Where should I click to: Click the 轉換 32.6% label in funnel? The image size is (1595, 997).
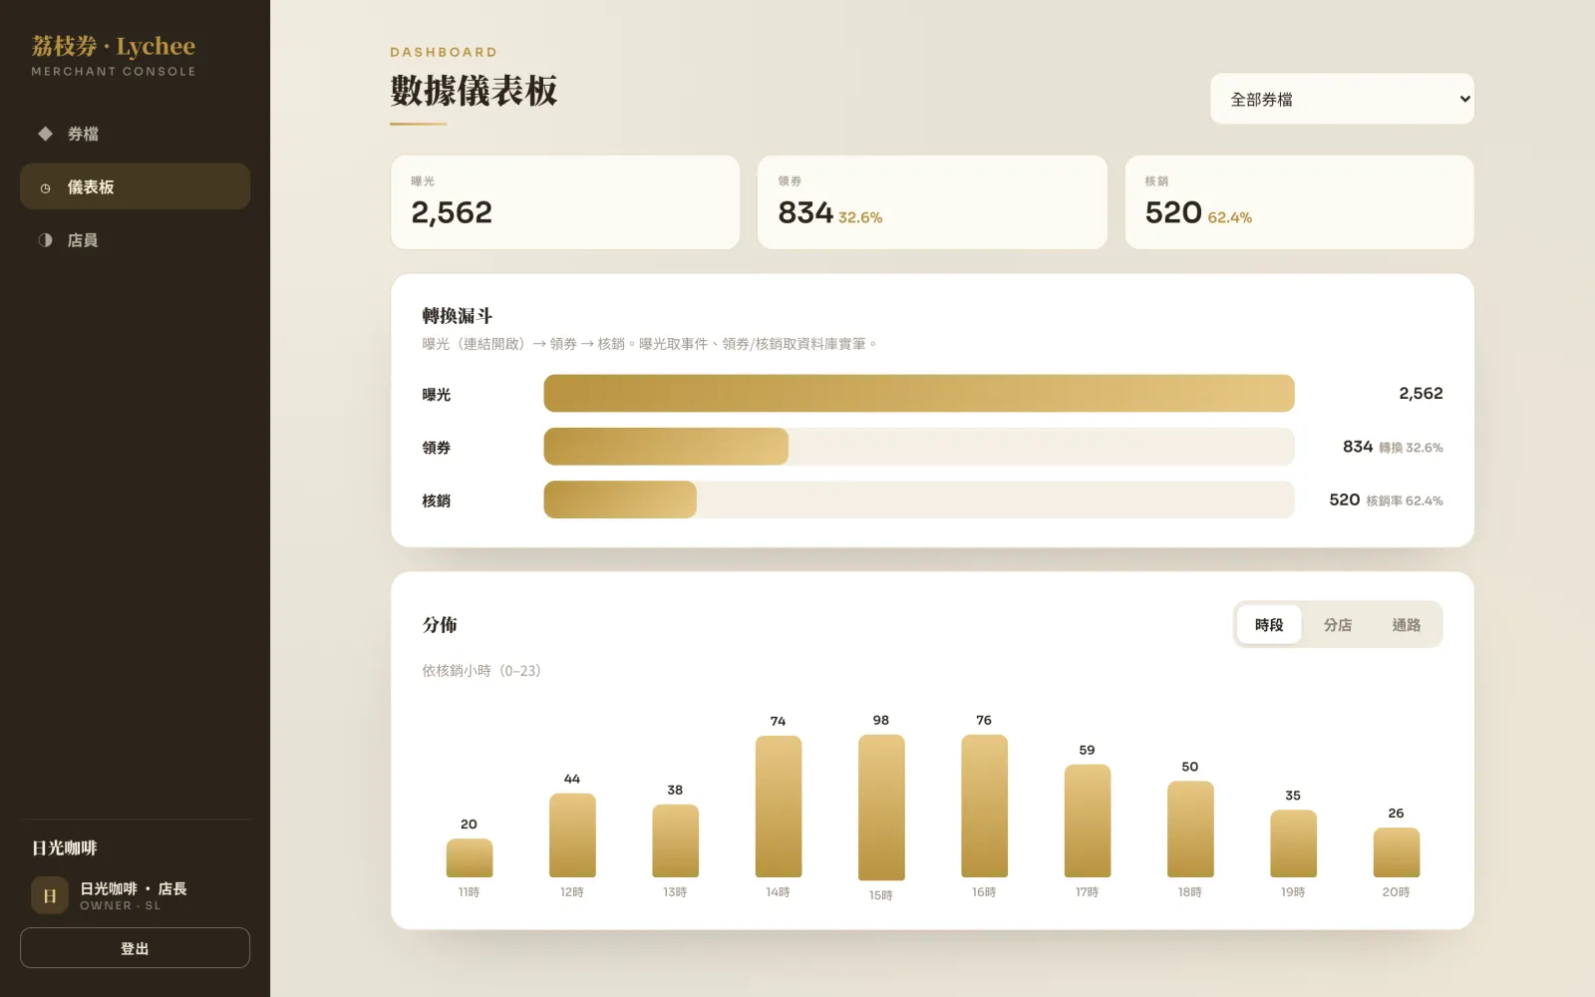coord(1411,448)
